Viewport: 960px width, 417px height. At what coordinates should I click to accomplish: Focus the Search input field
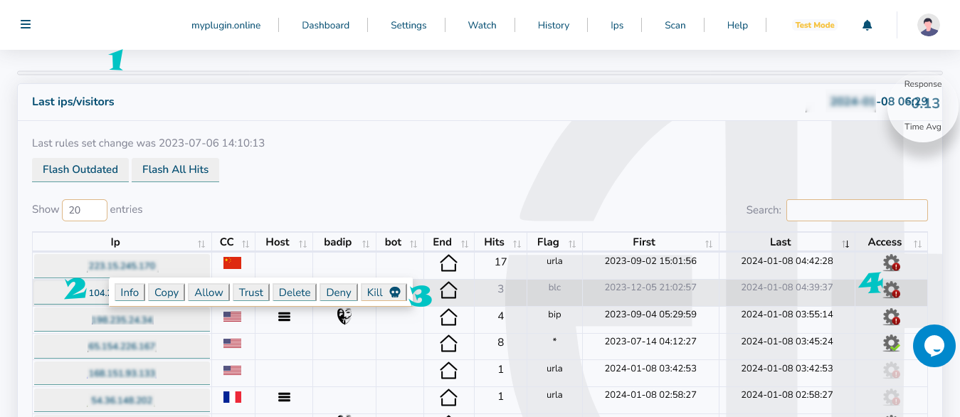pyautogui.click(x=857, y=210)
